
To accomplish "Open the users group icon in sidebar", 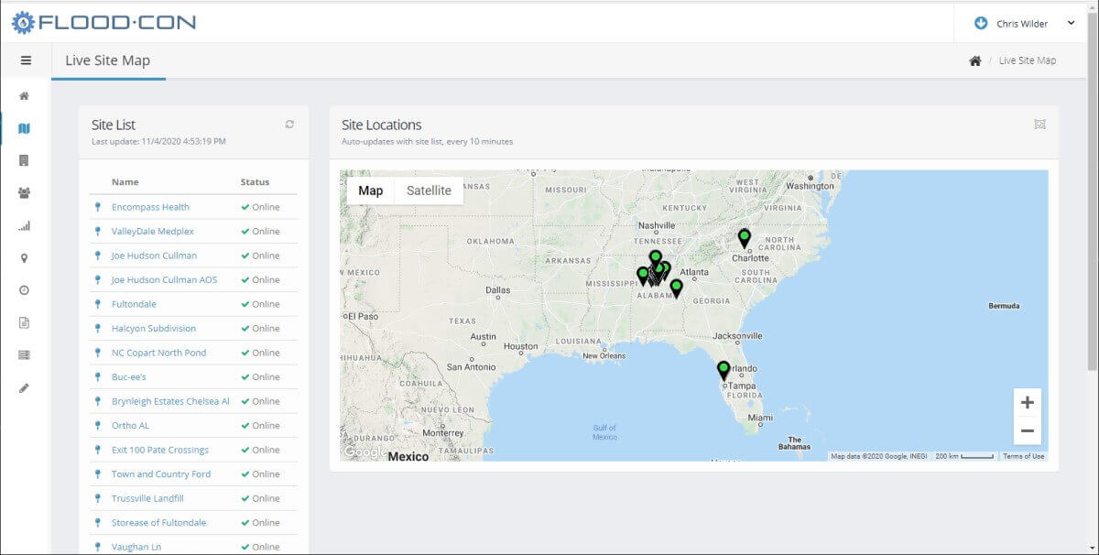I will [x=25, y=193].
